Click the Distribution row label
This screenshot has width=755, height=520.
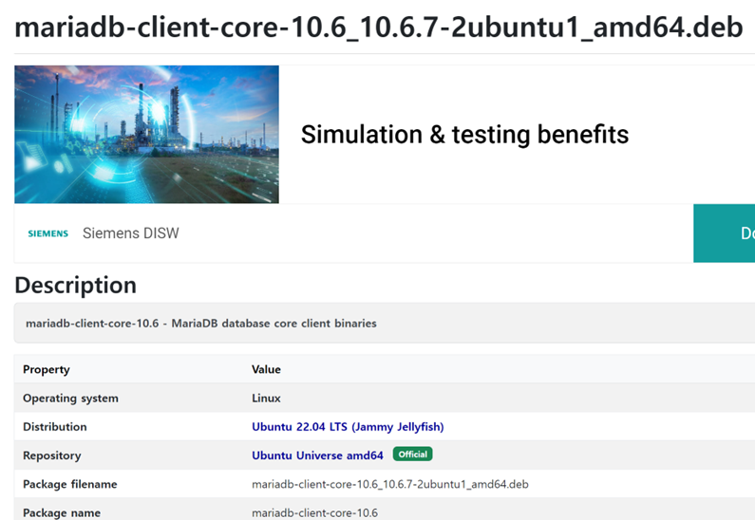(55, 427)
